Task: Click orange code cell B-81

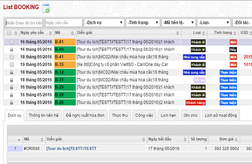Action: tap(65, 42)
